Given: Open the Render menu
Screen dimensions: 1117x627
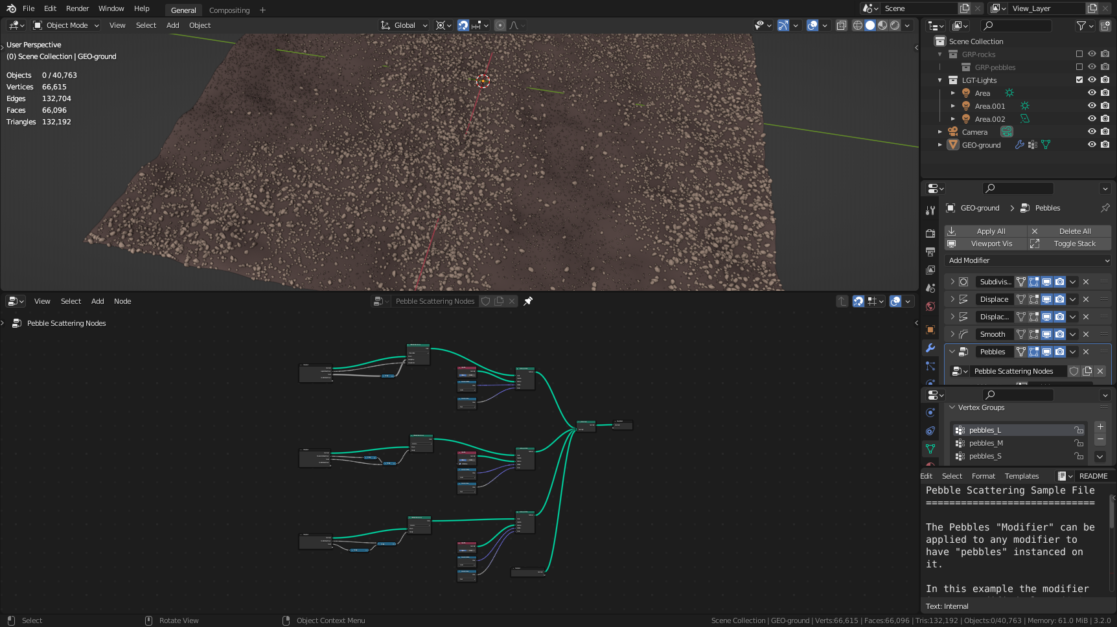Looking at the screenshot, I should [77, 8].
